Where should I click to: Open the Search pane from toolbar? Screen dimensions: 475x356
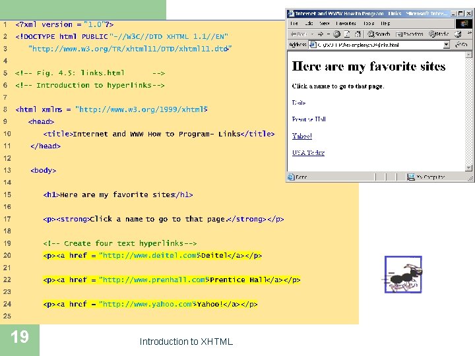click(379, 34)
